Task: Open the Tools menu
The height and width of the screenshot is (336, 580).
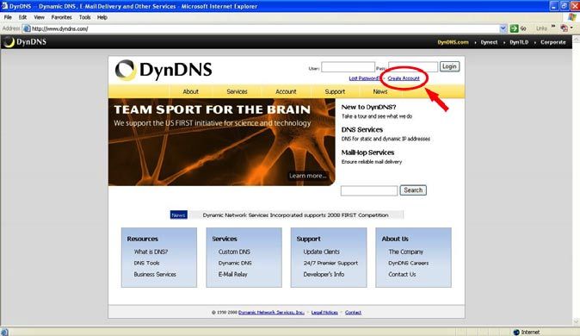Action: (x=84, y=17)
